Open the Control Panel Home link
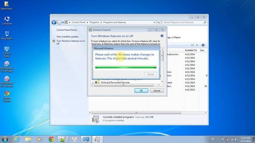 click(x=67, y=30)
